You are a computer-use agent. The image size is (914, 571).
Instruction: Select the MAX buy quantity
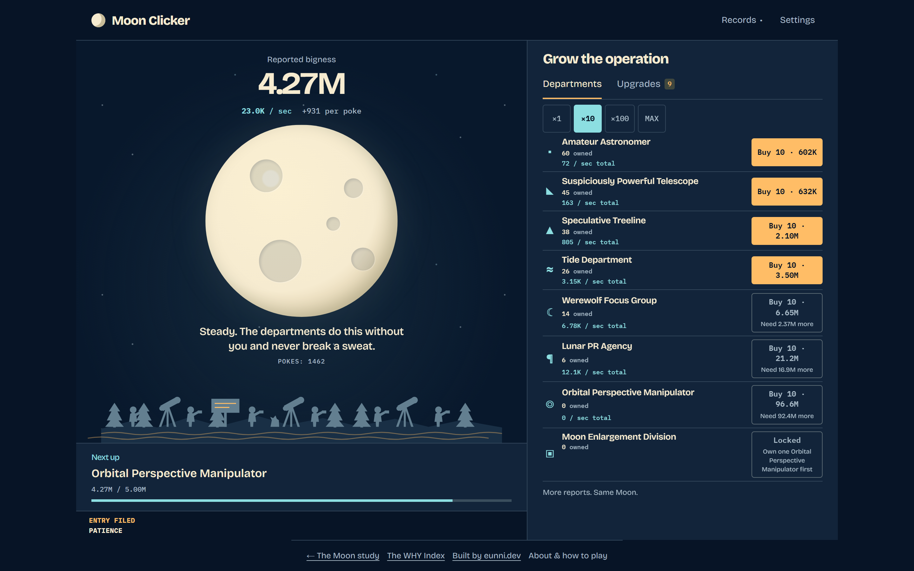[x=652, y=119]
